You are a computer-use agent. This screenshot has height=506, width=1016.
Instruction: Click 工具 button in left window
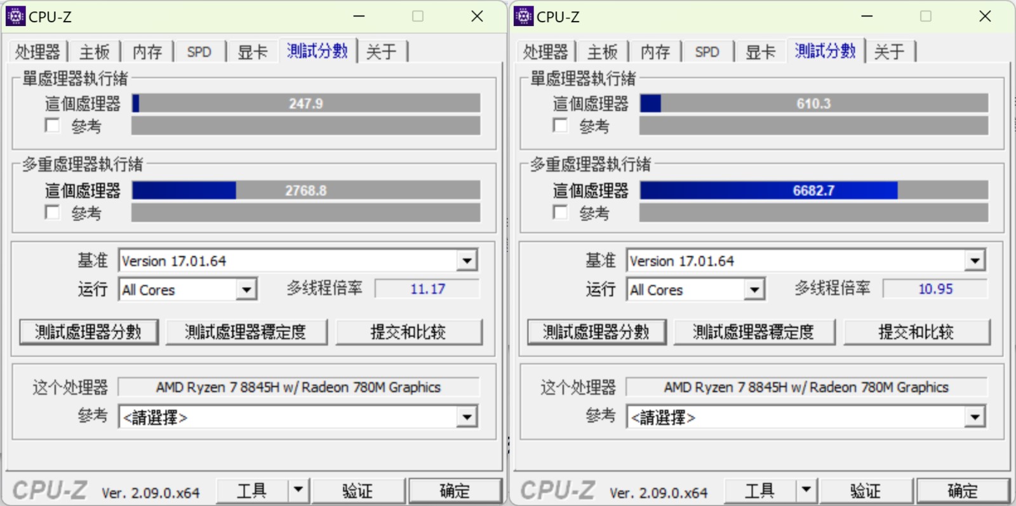tap(252, 490)
